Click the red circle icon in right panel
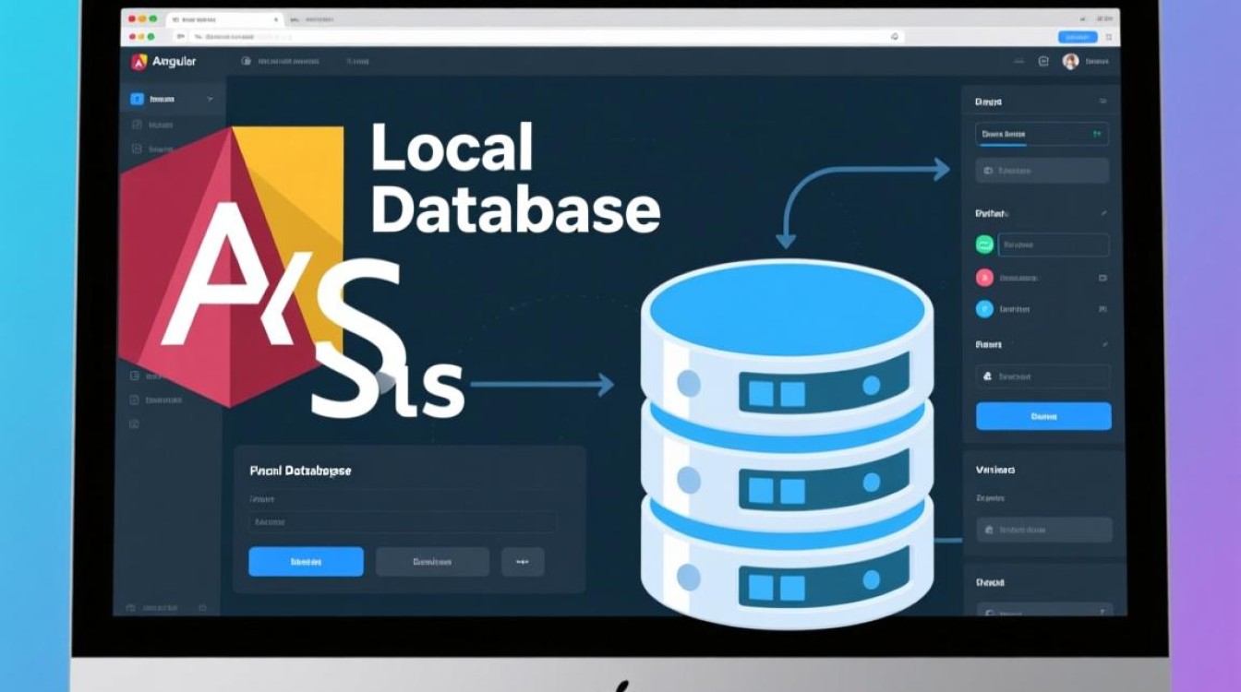The image size is (1241, 692). tap(984, 277)
